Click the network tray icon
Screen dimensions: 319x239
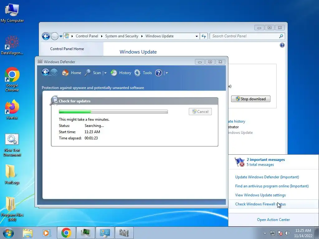pos(272,233)
